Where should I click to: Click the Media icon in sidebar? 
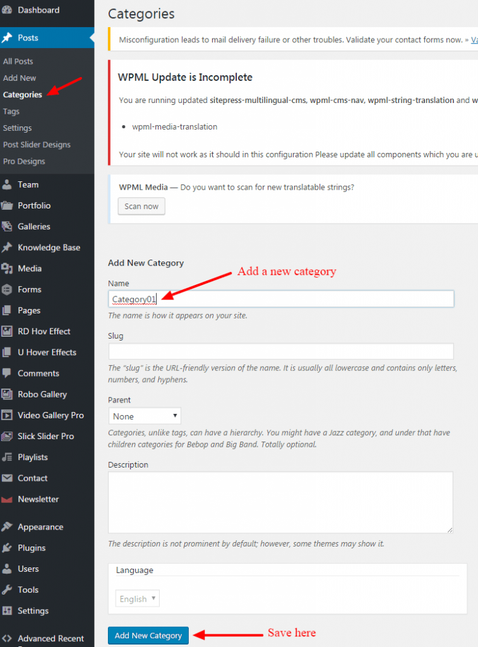click(x=7, y=269)
